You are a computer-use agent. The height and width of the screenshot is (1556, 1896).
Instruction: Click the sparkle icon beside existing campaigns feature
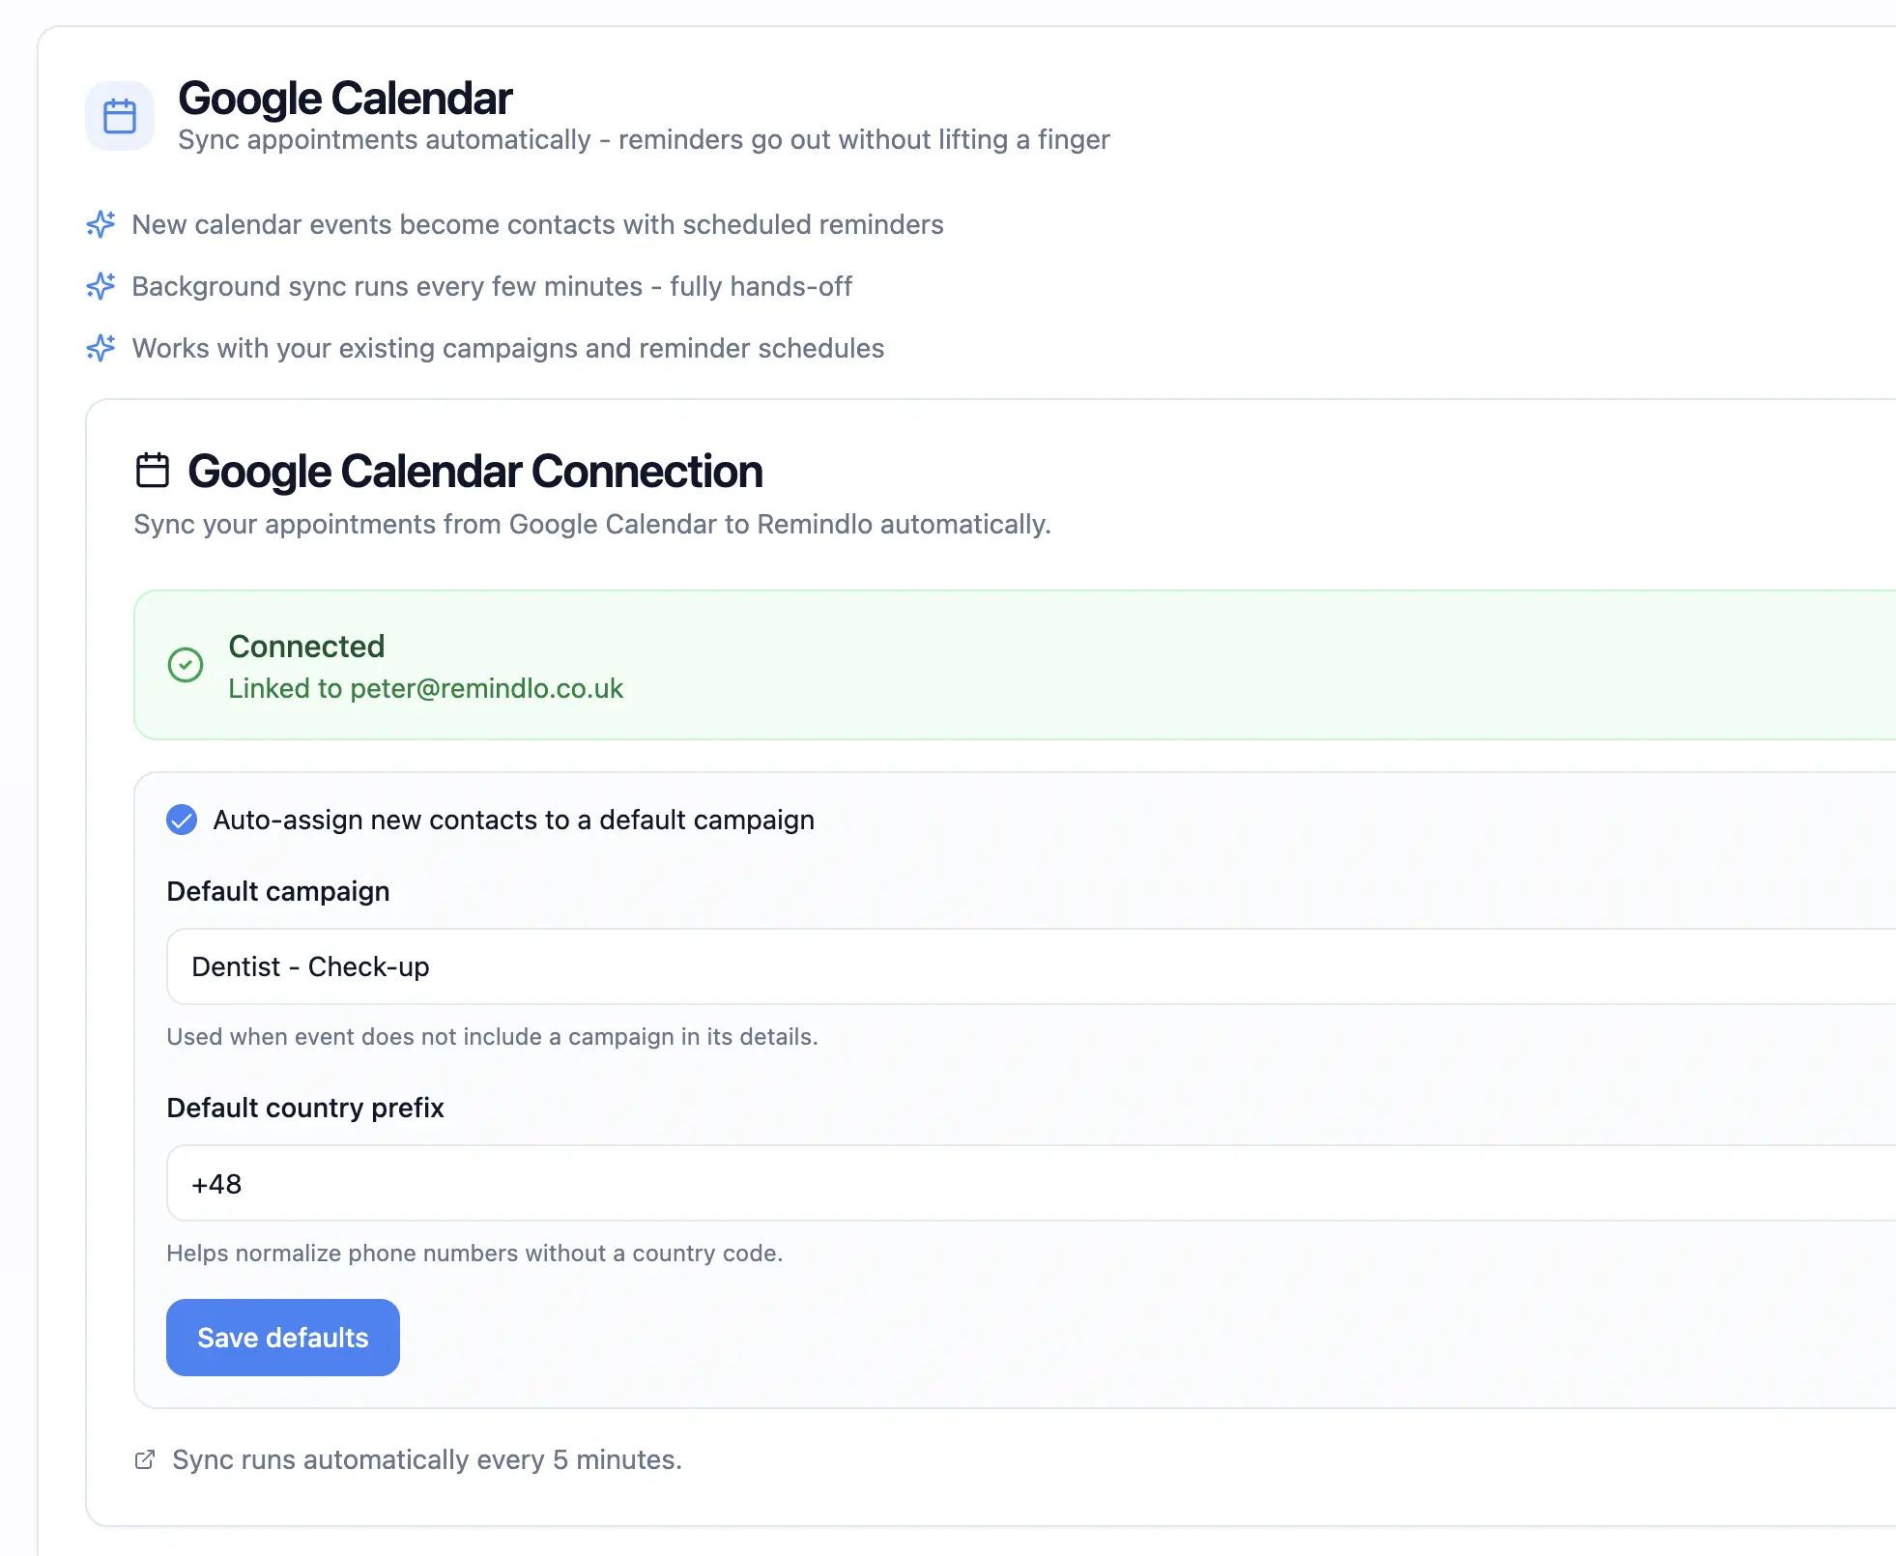pos(101,348)
